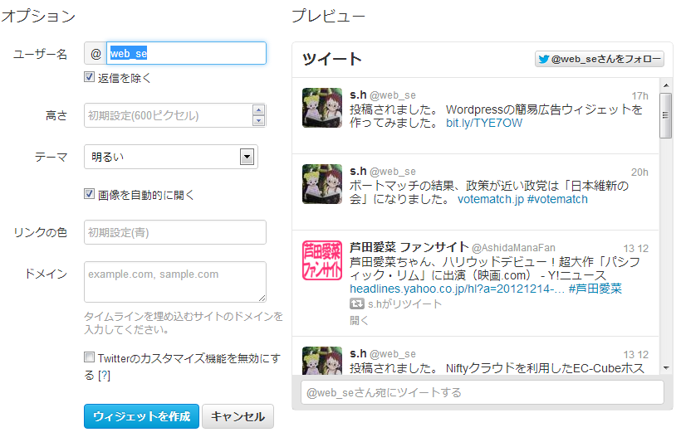Viewport: 681px width, 437px height.
Task: Click 芦田愛菜 ファンサイト author name
Action: tap(409, 247)
